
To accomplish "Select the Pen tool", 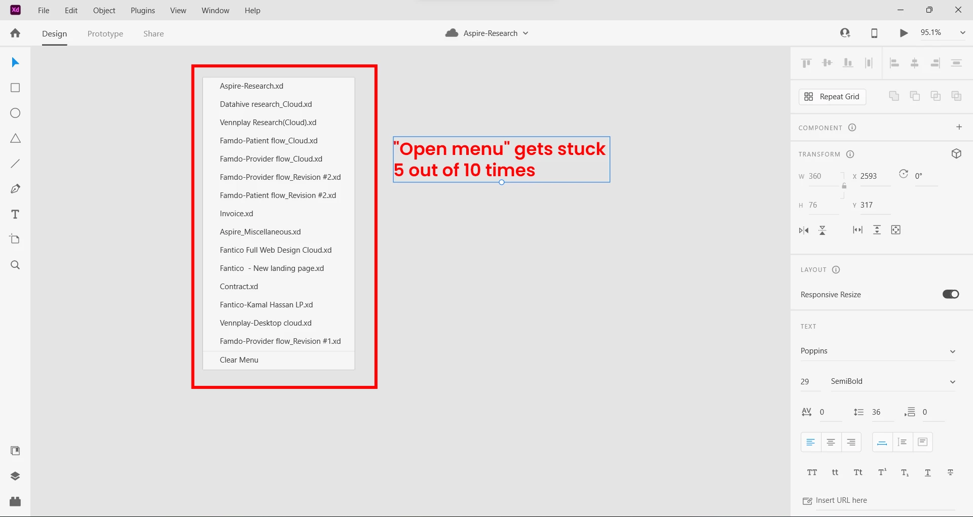I will coord(15,189).
